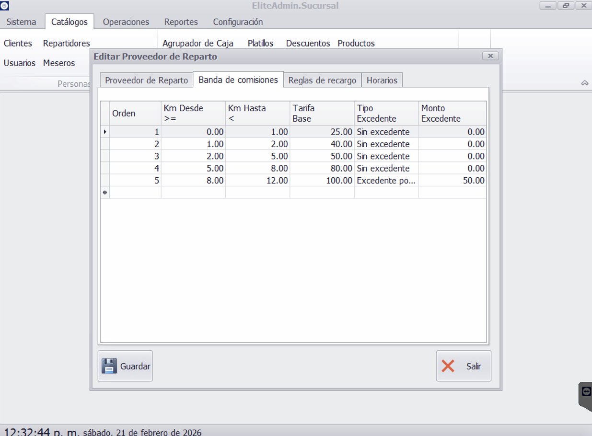Click the Guardar floppy disk icon
The width and height of the screenshot is (592, 436).
click(x=109, y=366)
